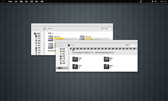The image size is (168, 101).
Task: Go forward in the 计算机 window
Action: pyautogui.click(x=37, y=29)
